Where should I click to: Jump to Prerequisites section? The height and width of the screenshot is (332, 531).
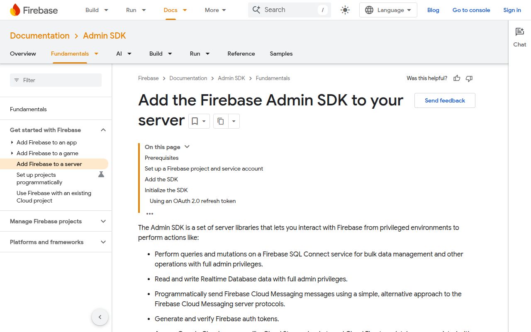click(x=161, y=158)
